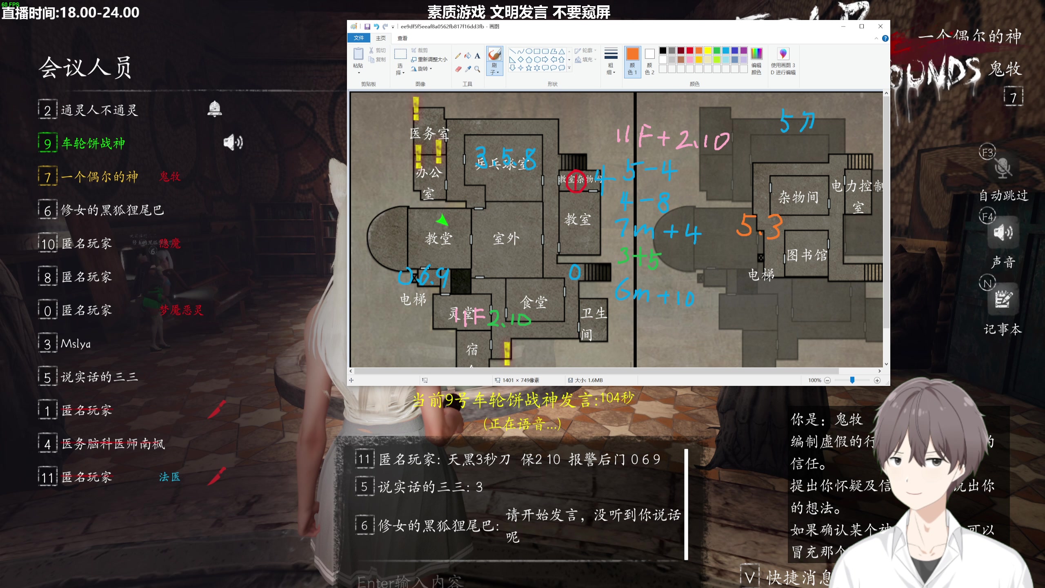
Task: Click Resize (重新调整大小) in Image group
Action: coord(429,60)
